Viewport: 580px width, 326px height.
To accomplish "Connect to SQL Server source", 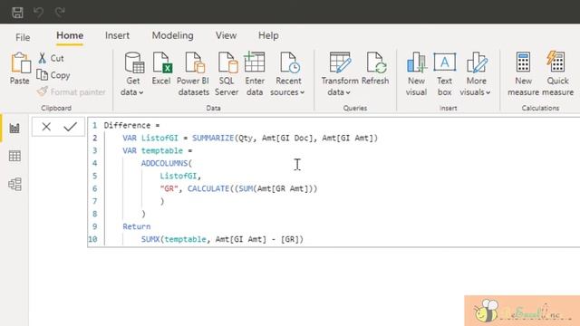I will pyautogui.click(x=227, y=74).
